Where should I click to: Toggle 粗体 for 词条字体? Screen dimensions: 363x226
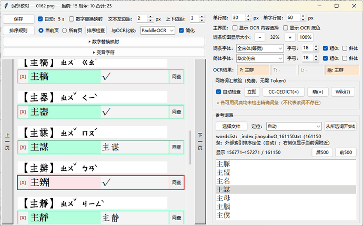pos(325,48)
